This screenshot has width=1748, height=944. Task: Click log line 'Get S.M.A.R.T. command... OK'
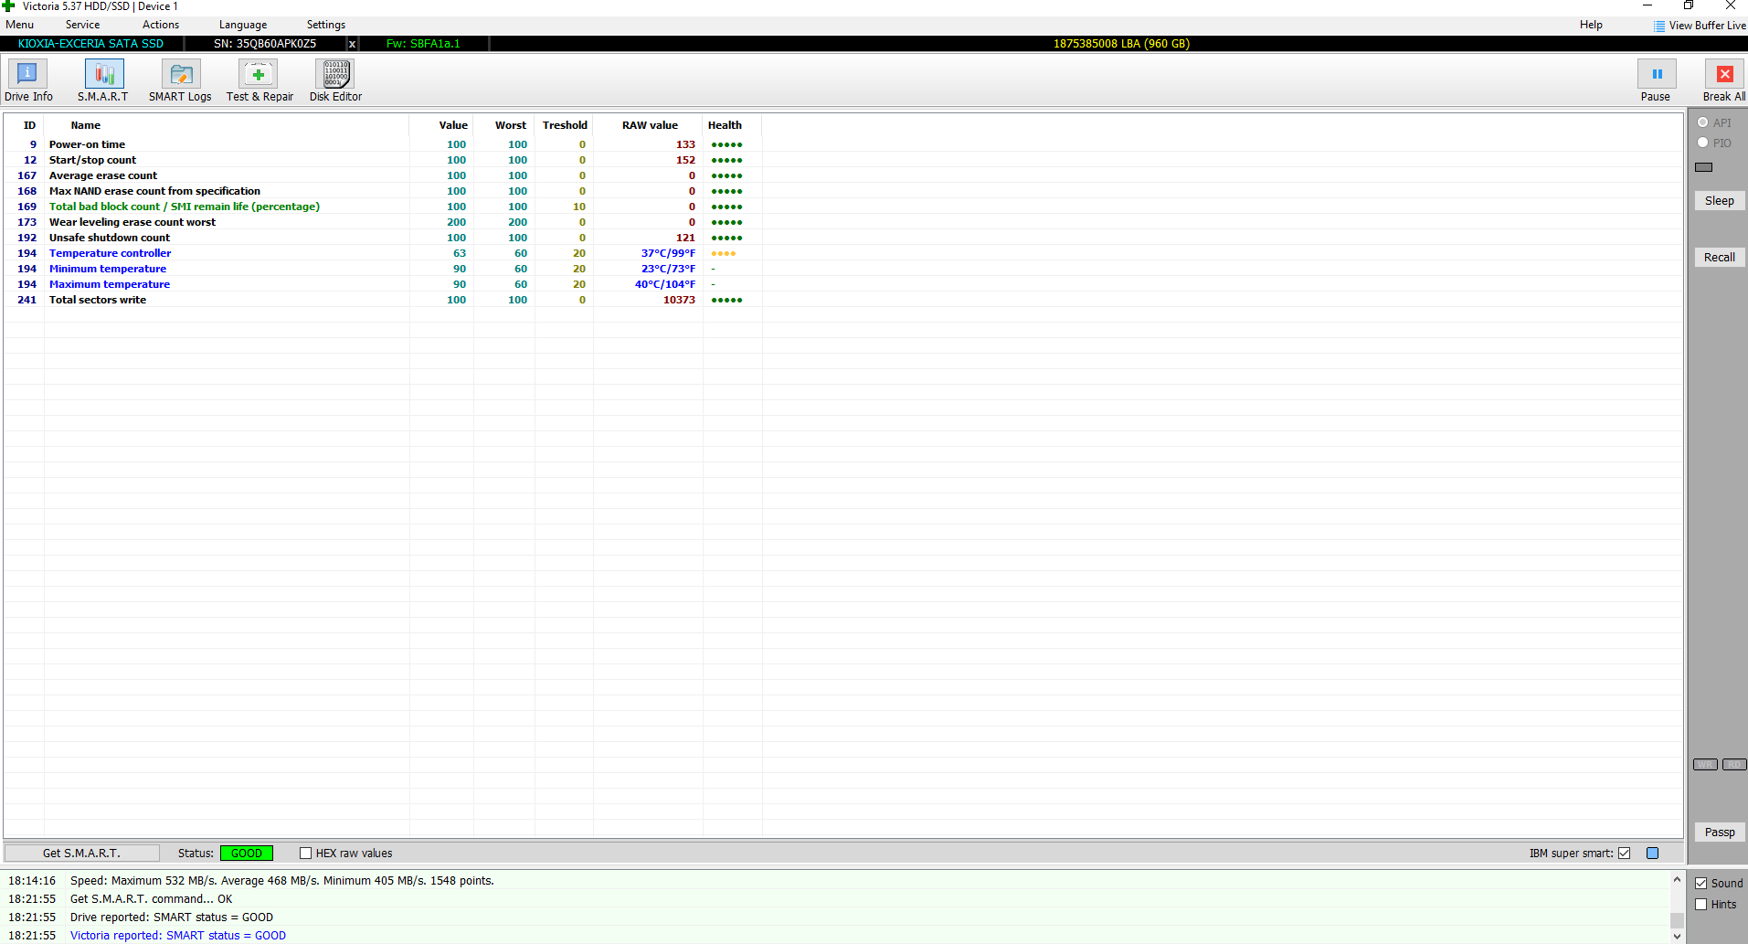pyautogui.click(x=152, y=899)
